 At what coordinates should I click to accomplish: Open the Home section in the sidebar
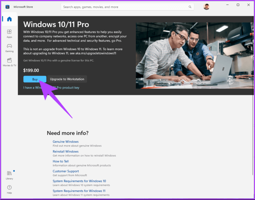pyautogui.click(x=9, y=19)
